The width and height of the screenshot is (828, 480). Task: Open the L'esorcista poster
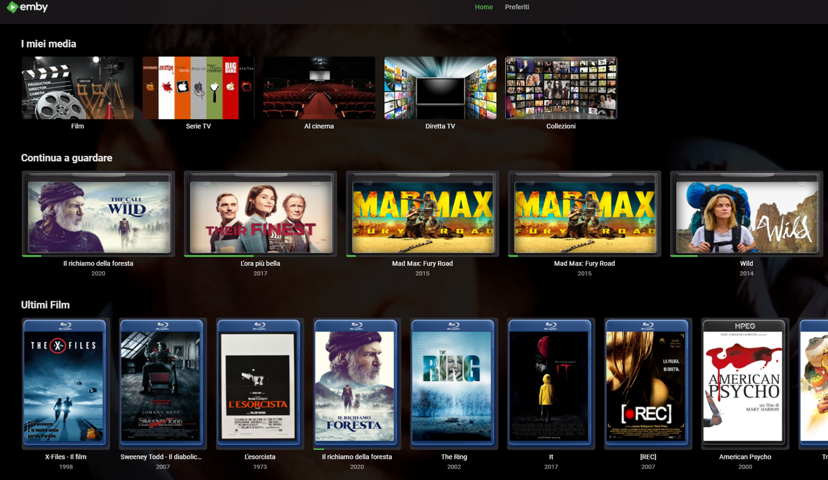click(259, 383)
